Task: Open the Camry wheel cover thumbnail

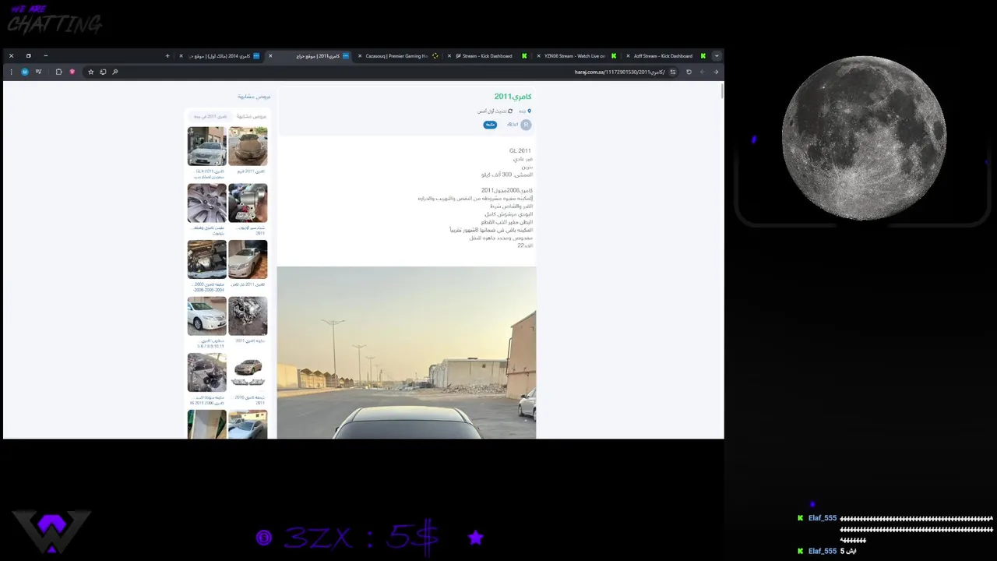Action: pyautogui.click(x=206, y=203)
